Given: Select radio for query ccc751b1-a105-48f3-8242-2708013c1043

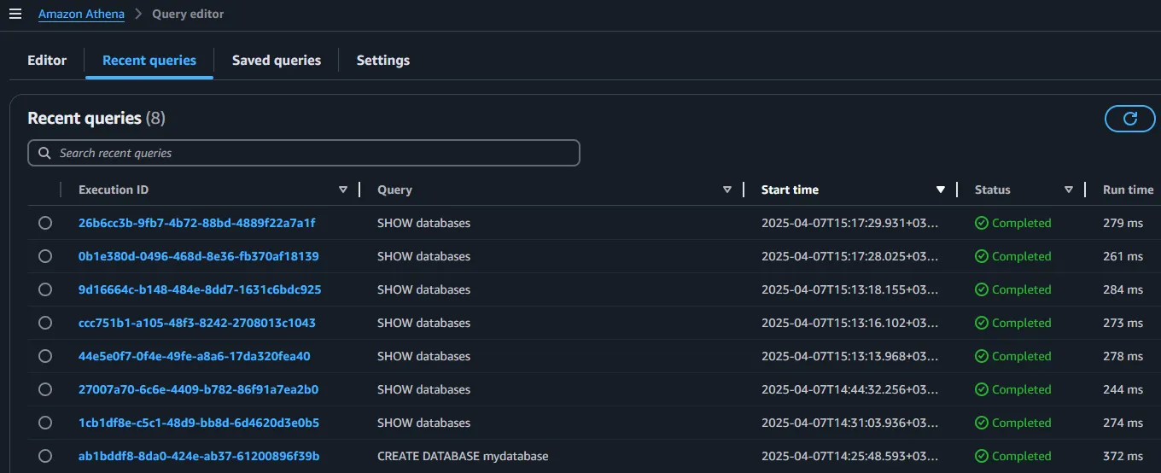Looking at the screenshot, I should tap(45, 323).
